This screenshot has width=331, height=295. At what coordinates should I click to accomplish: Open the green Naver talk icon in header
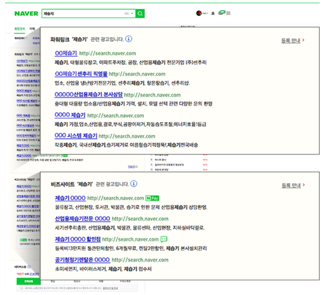pyautogui.click(x=221, y=13)
